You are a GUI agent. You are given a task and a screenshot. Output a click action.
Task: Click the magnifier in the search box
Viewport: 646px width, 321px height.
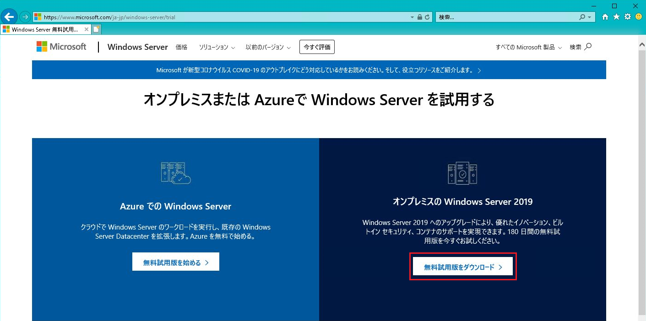pos(582,17)
